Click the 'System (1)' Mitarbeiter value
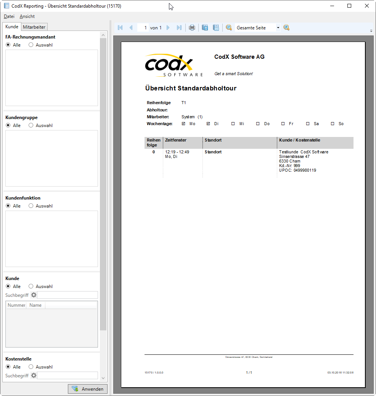The height and width of the screenshot is (396, 376). pyautogui.click(x=192, y=117)
